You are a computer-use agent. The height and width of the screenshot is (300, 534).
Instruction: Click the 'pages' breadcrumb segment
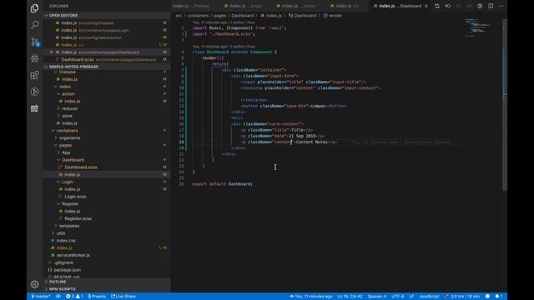(219, 16)
